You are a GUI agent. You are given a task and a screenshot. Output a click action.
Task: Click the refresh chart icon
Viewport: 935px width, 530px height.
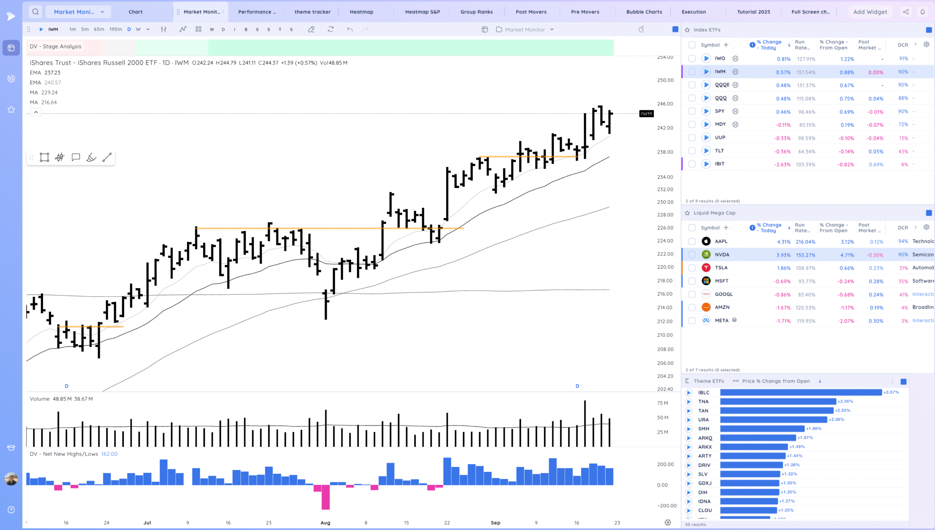click(331, 29)
